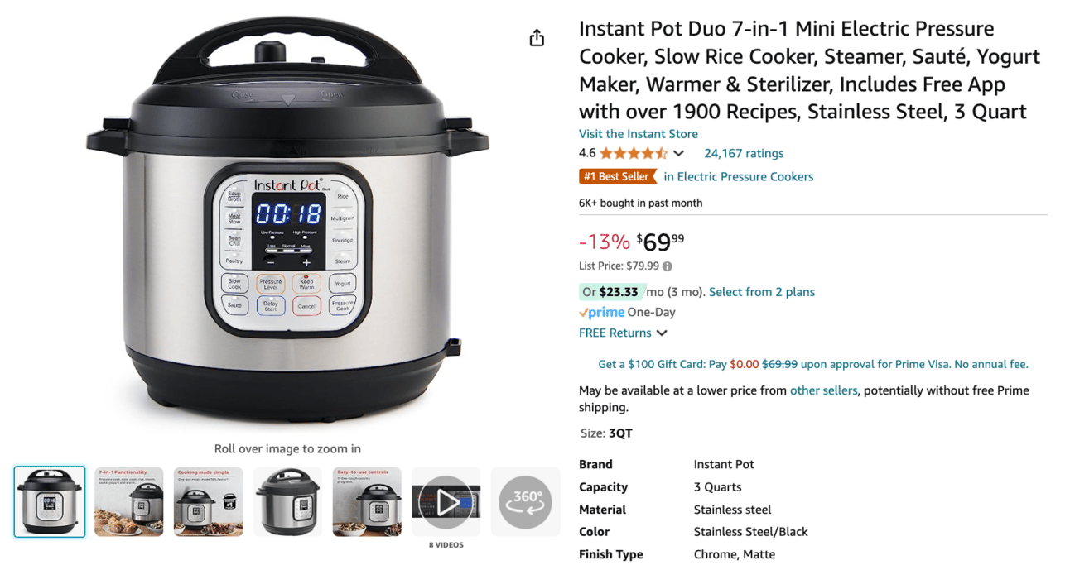Click the share icon above product image
Viewport: 1070px width, 565px height.
tap(537, 38)
